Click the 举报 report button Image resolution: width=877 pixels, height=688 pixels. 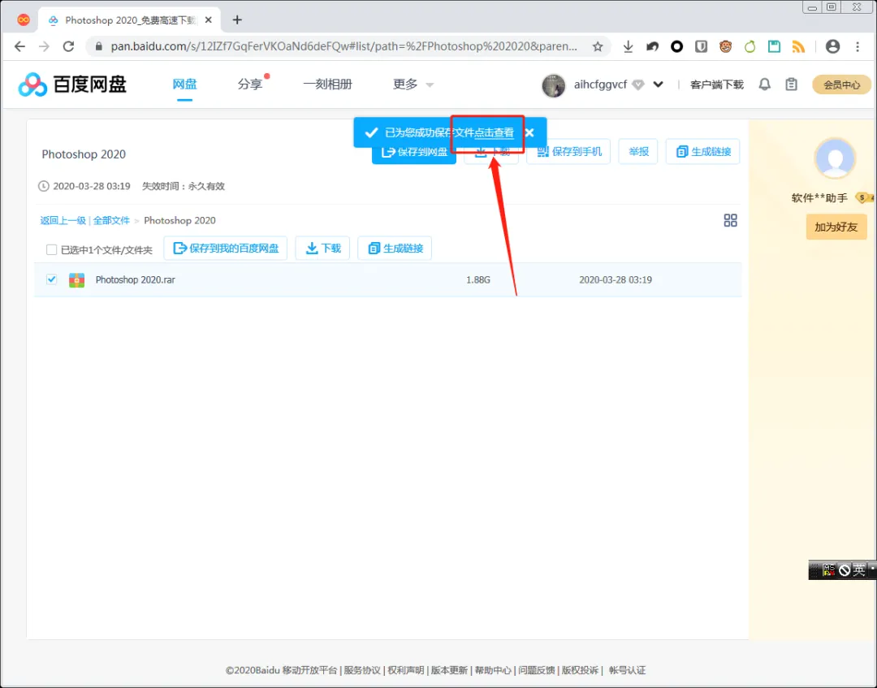638,152
